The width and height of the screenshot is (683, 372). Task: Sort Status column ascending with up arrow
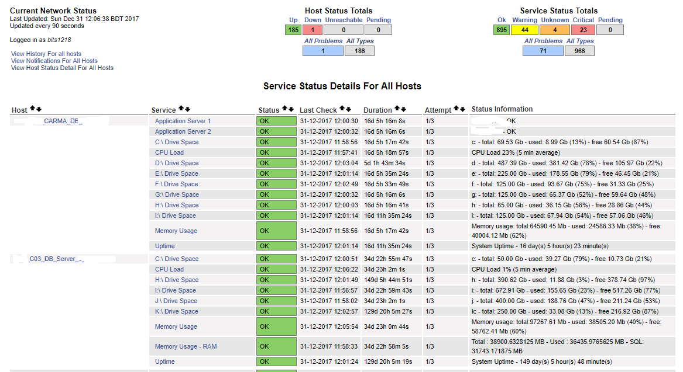pos(285,109)
